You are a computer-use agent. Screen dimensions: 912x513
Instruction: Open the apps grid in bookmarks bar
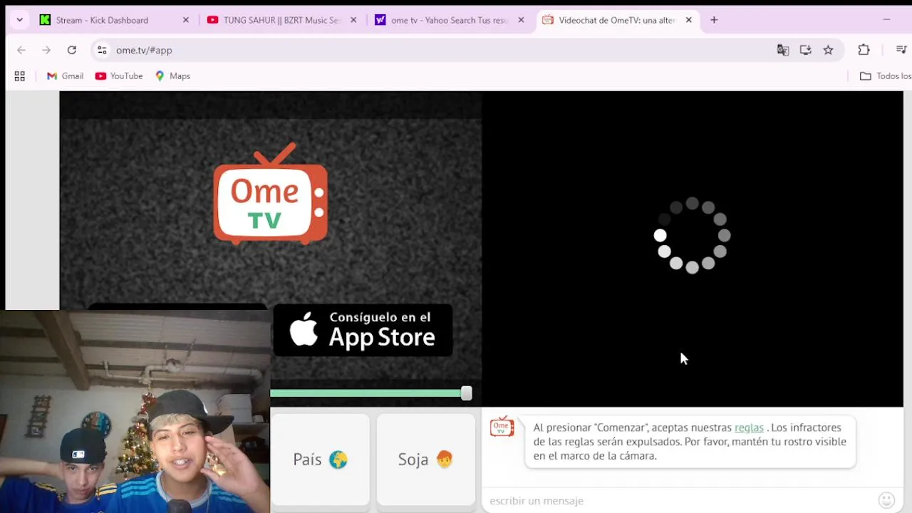click(20, 76)
